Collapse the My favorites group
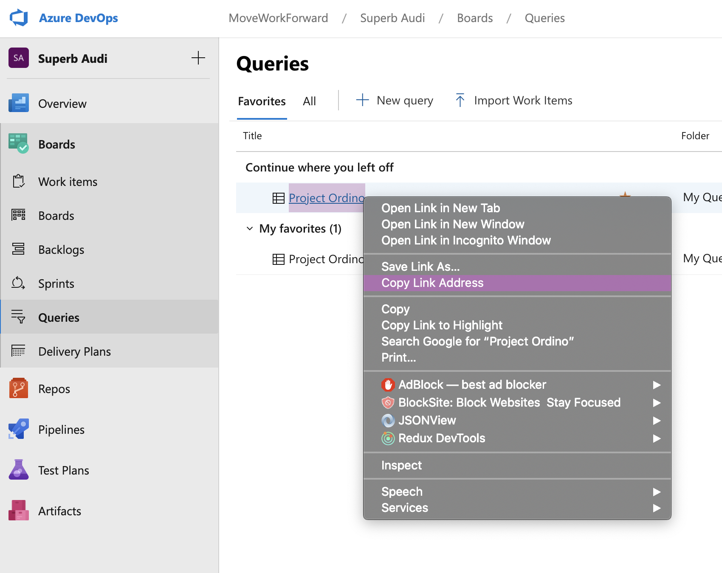Screen dimensions: 722x573 (x=250, y=229)
